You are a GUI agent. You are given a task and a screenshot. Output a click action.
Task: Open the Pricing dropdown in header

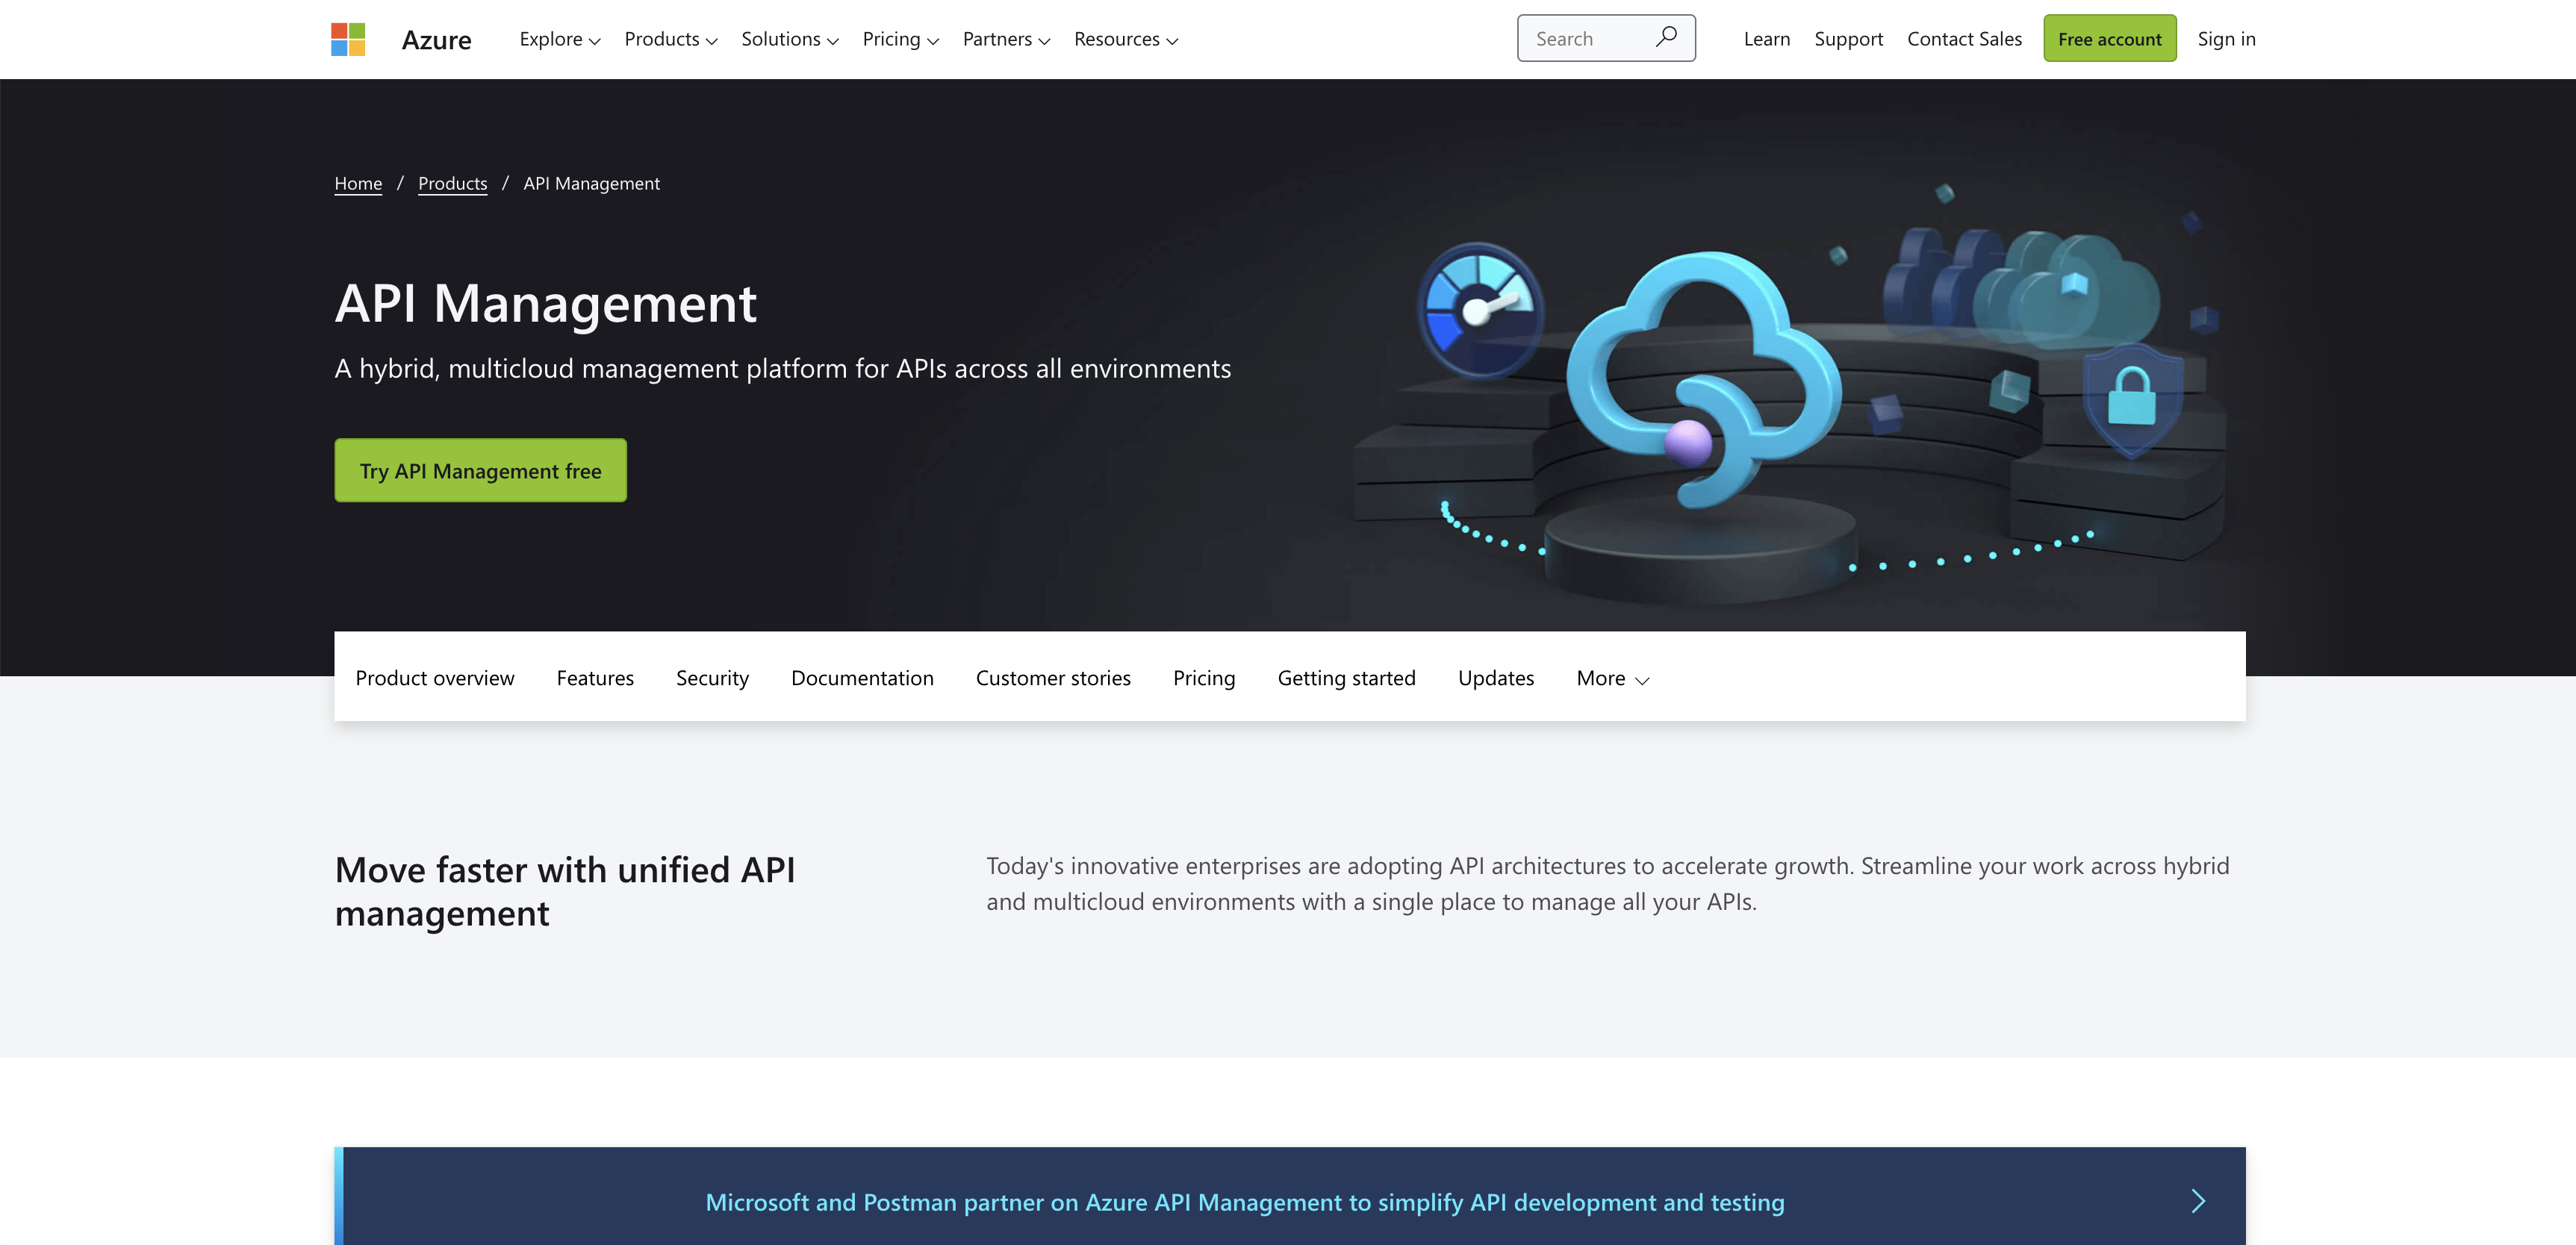(900, 39)
